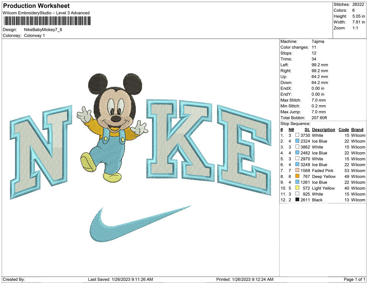The height and width of the screenshot is (283, 368).
Task: Click the underlined 'St.' column header
Action: [307, 130]
